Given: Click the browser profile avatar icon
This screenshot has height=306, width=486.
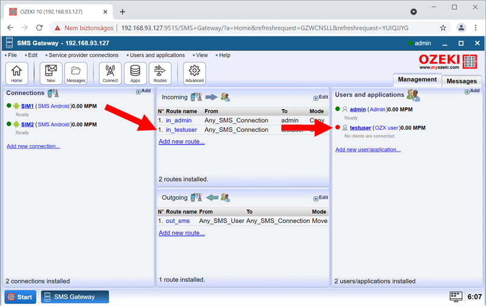Looking at the screenshot, I should pyautogui.click(x=461, y=28).
